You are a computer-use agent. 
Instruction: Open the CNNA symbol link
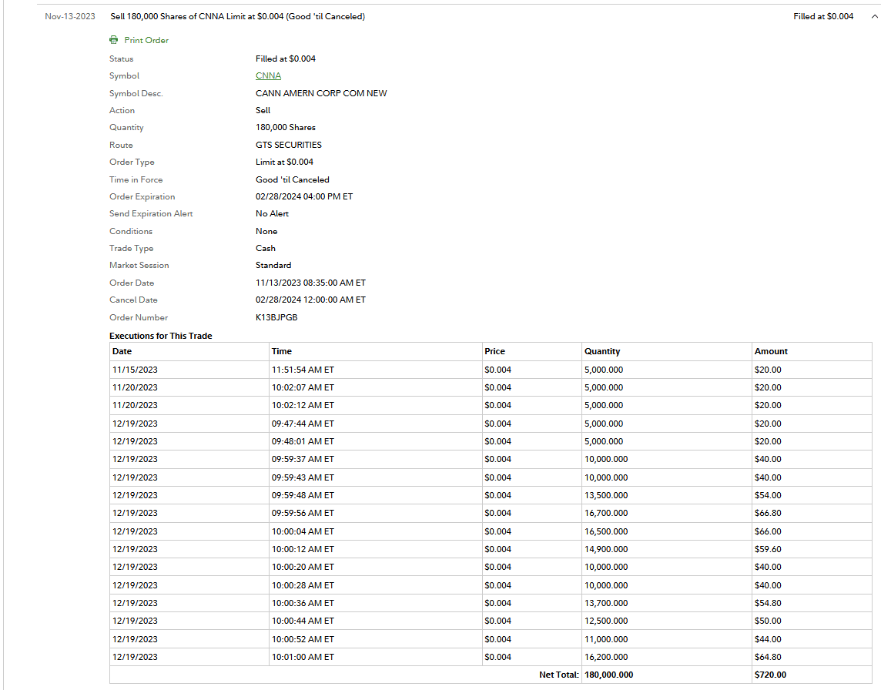(268, 75)
